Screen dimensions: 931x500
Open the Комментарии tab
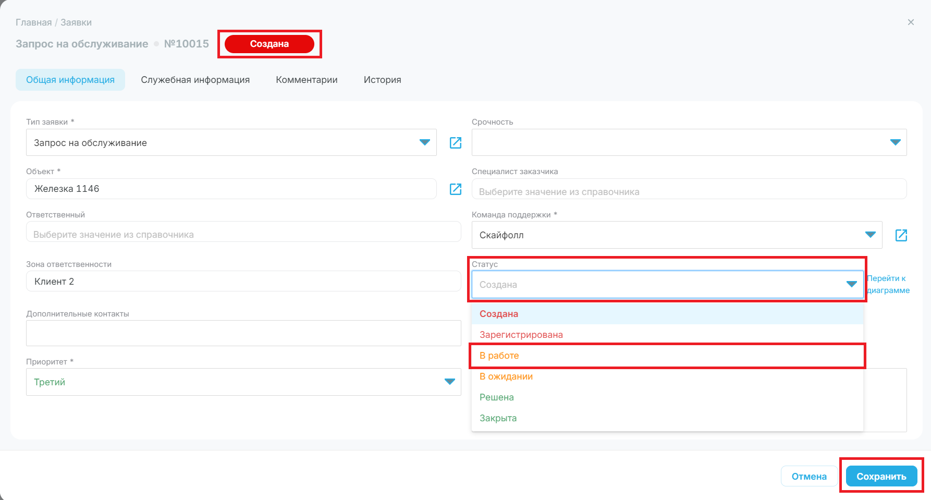[x=307, y=80]
